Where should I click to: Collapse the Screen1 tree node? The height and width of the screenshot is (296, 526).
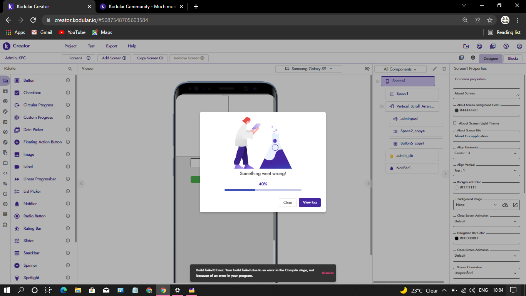coord(377,81)
